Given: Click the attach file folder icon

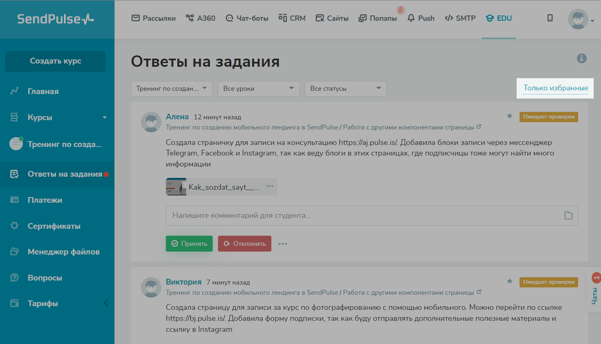Looking at the screenshot, I should (x=568, y=216).
